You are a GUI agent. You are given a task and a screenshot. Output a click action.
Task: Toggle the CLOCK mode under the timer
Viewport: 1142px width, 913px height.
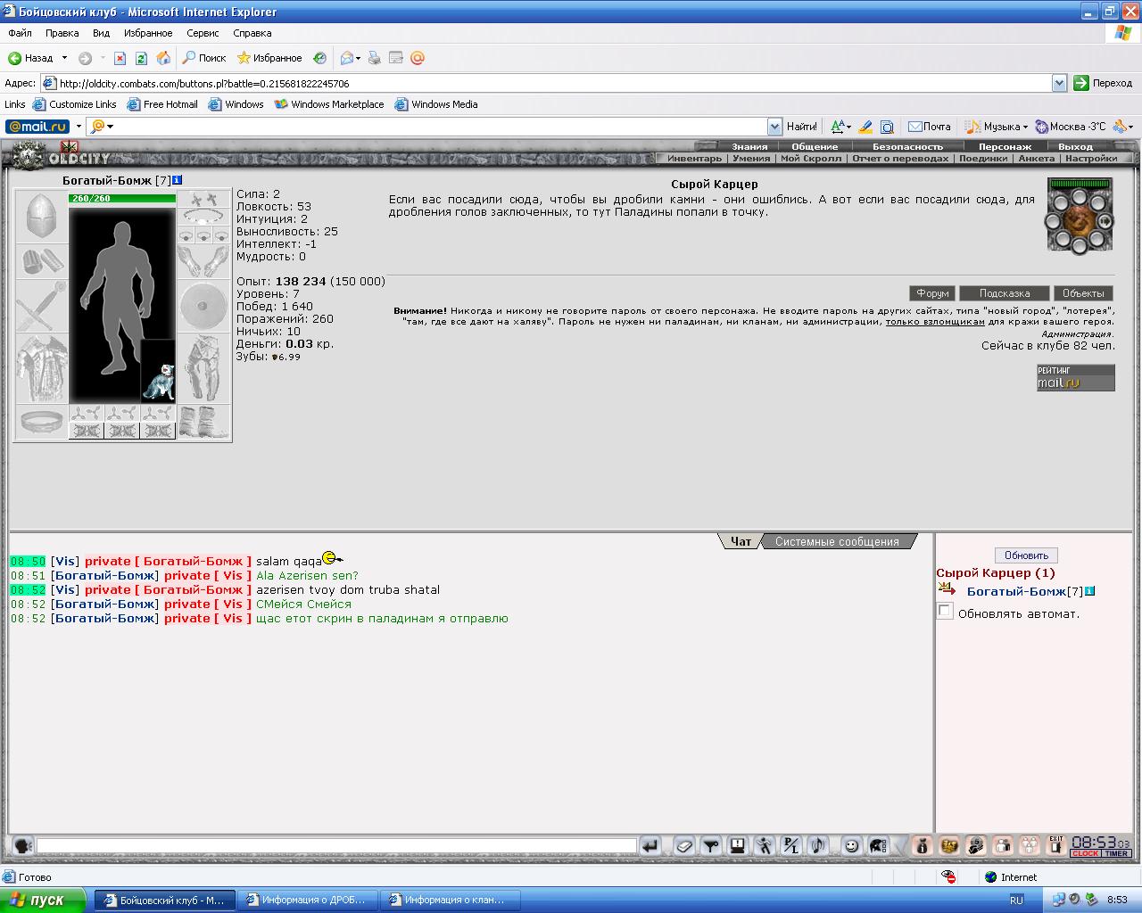1085,854
